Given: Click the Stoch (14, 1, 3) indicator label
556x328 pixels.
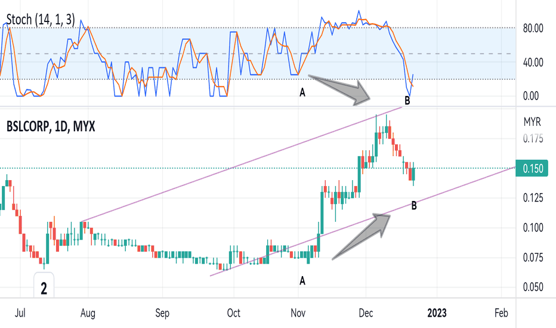Looking at the screenshot, I should [41, 20].
